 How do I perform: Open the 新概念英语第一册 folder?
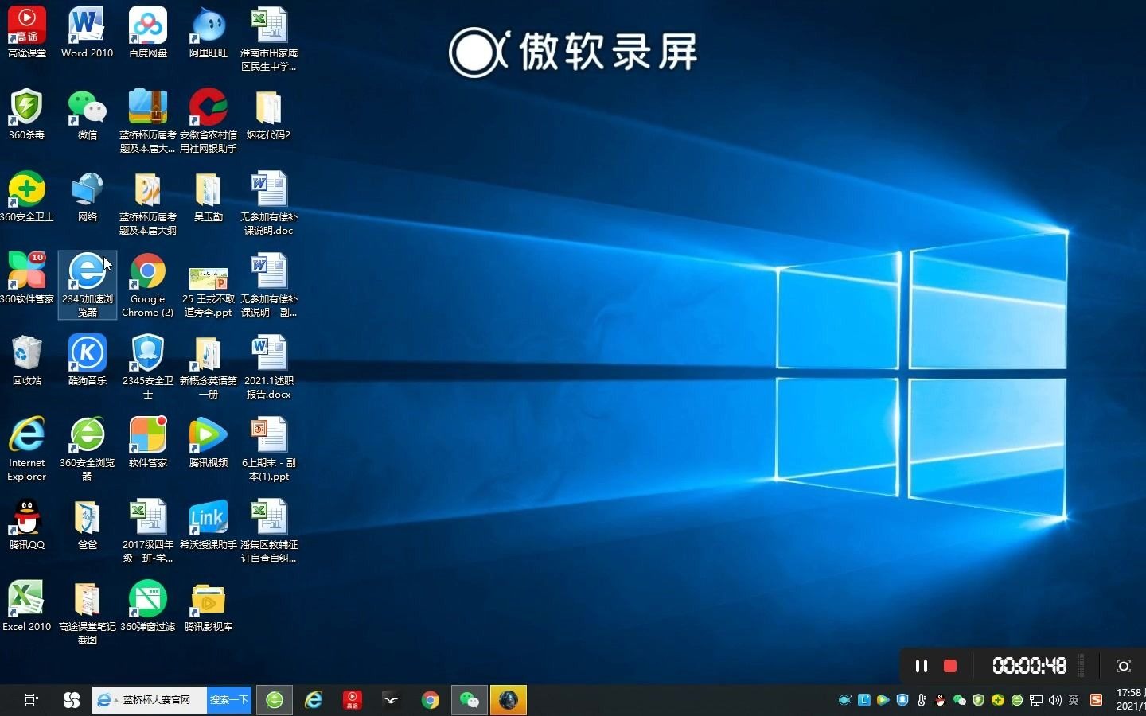209,367
